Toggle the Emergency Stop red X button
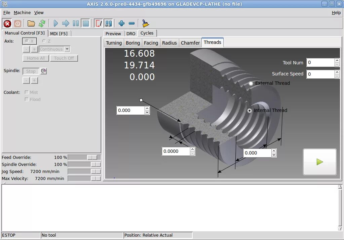 click(x=7, y=23)
